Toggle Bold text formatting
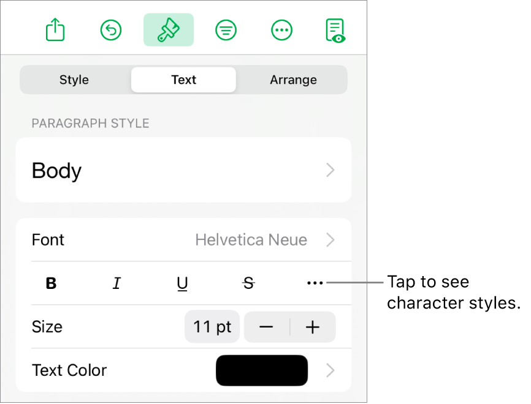The height and width of the screenshot is (404, 531). [52, 283]
